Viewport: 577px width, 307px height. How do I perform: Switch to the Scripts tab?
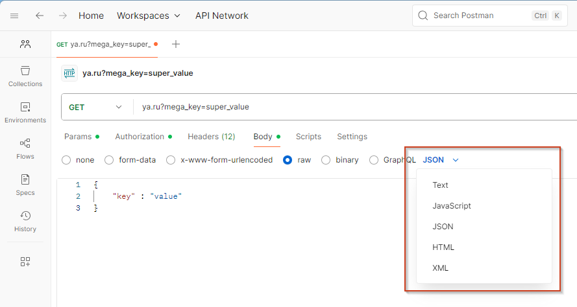pos(308,137)
